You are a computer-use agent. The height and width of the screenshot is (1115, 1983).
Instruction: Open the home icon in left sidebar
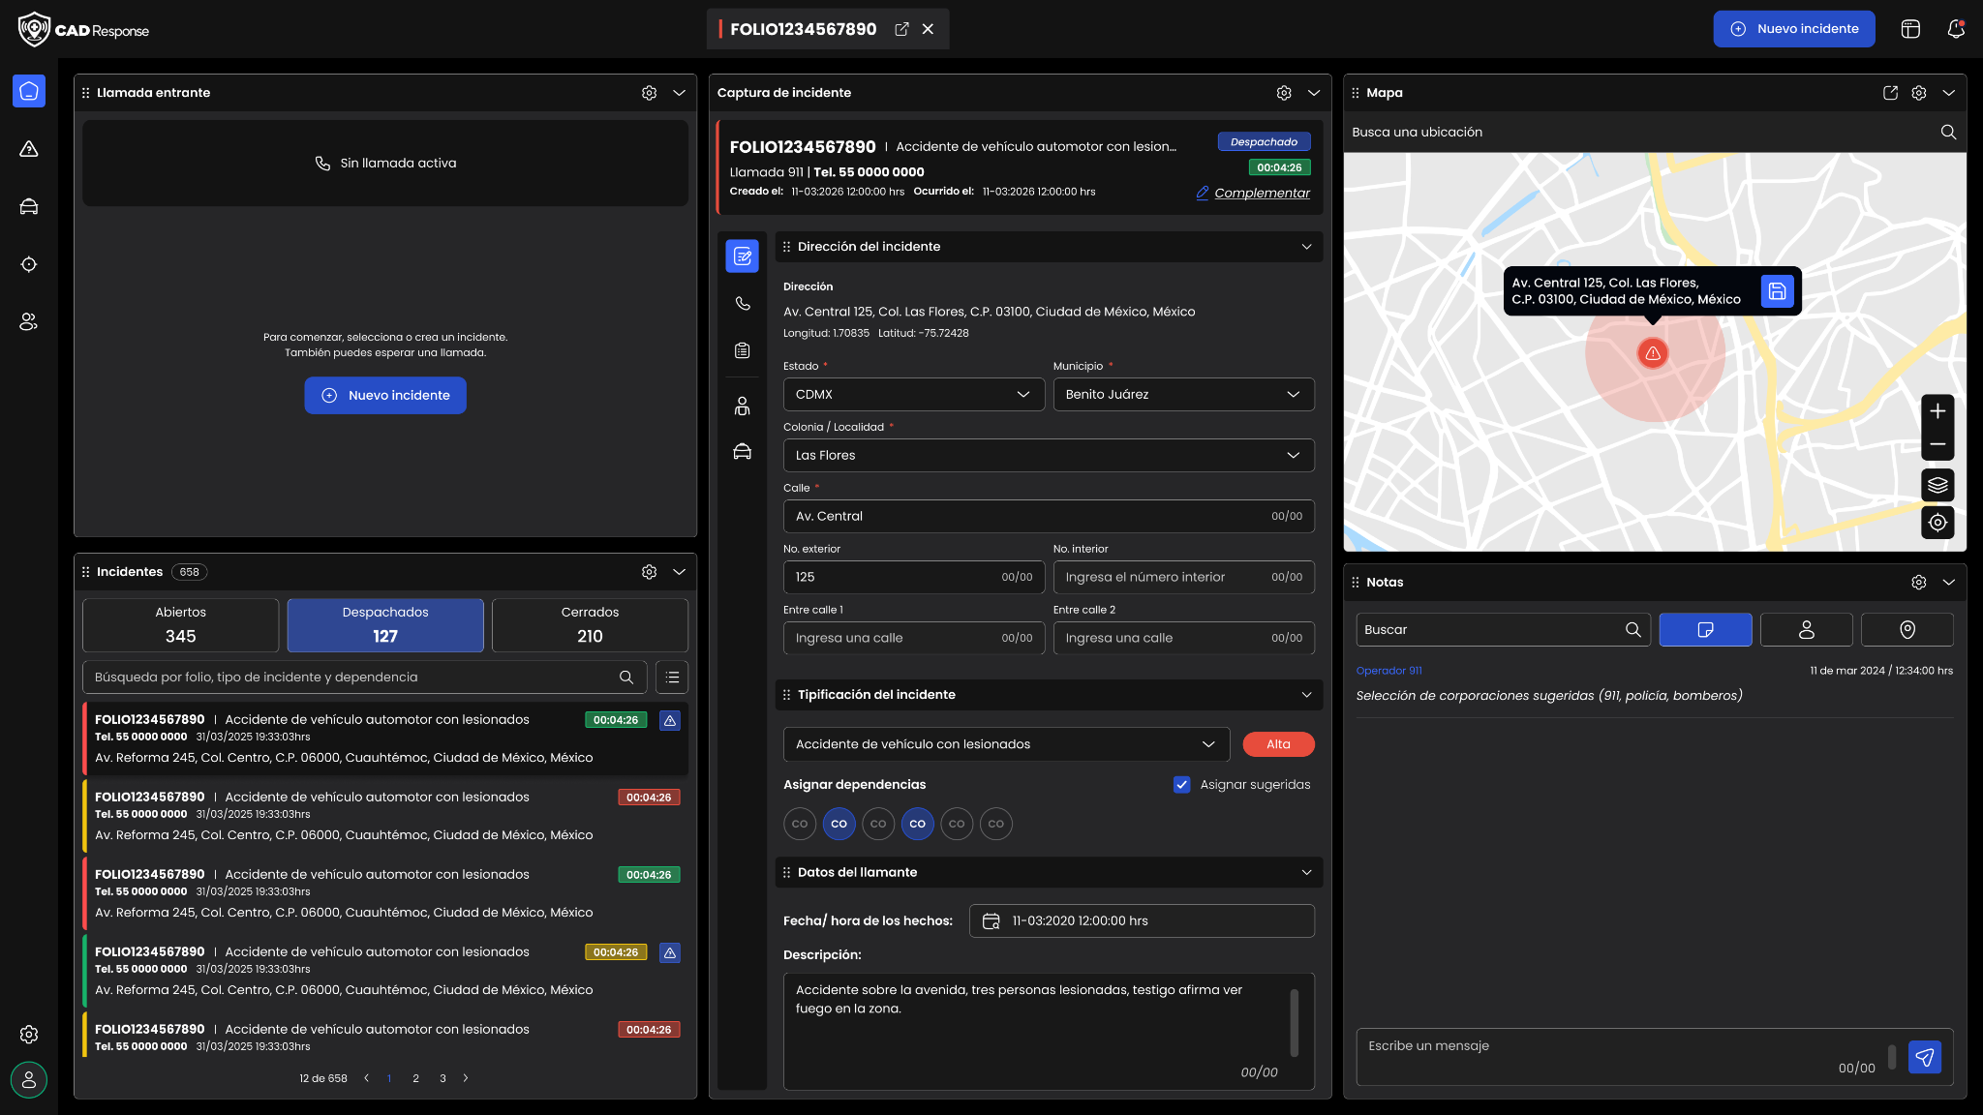(29, 91)
